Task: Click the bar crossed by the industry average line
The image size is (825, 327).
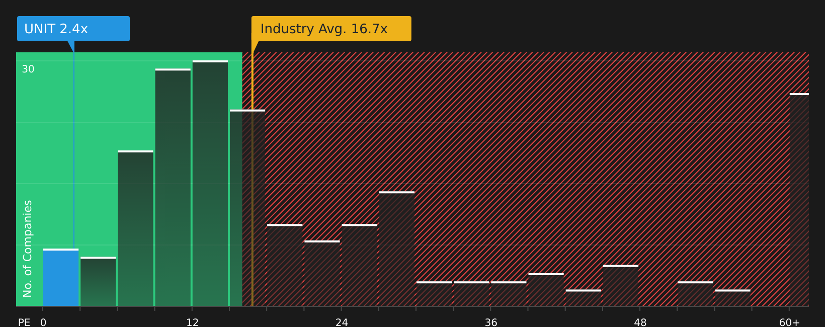Action: [247, 208]
